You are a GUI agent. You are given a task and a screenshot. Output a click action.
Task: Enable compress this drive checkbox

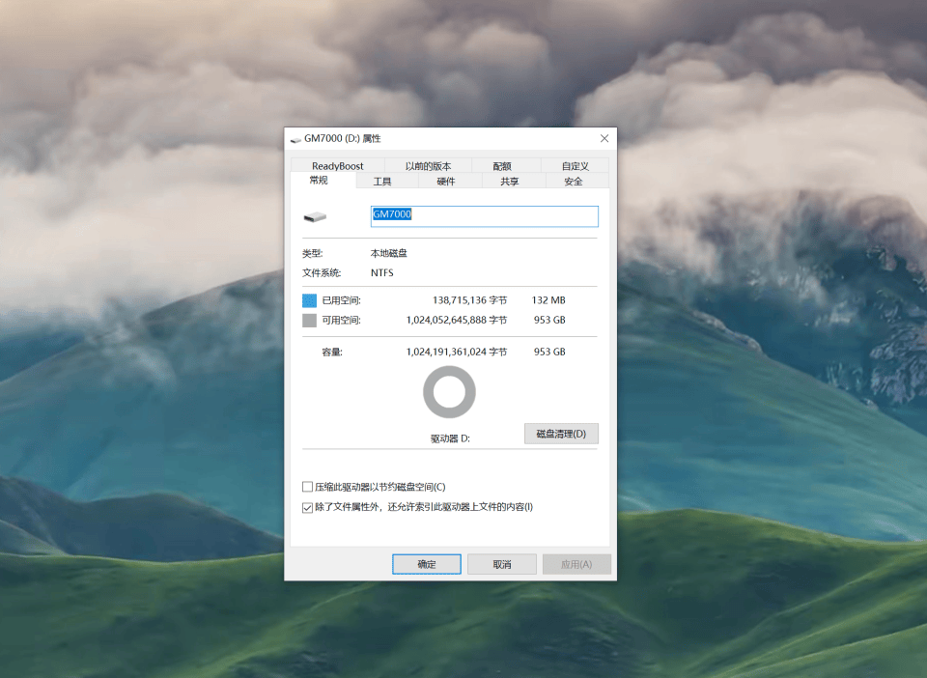[307, 487]
